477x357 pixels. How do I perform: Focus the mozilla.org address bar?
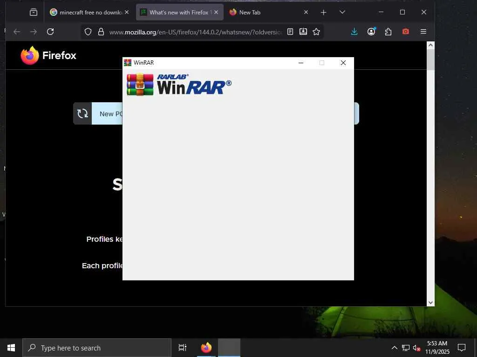[x=196, y=32]
